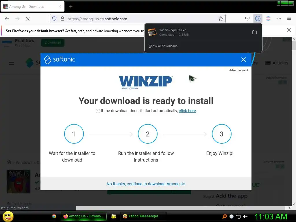The height and width of the screenshot is (222, 296).
Task: Click step 1 circle in the dialog
Action: (x=74, y=134)
